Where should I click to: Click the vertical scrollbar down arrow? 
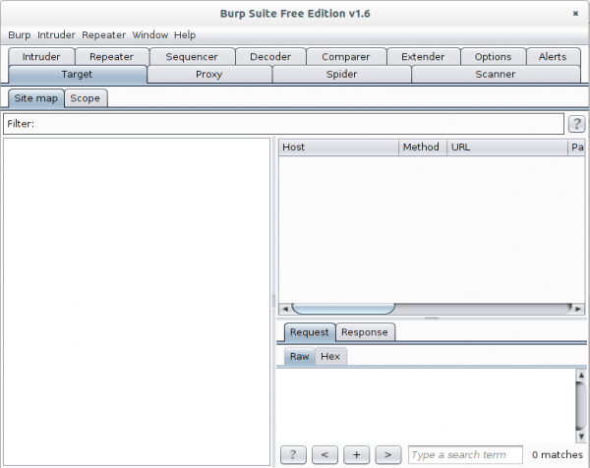(x=581, y=437)
